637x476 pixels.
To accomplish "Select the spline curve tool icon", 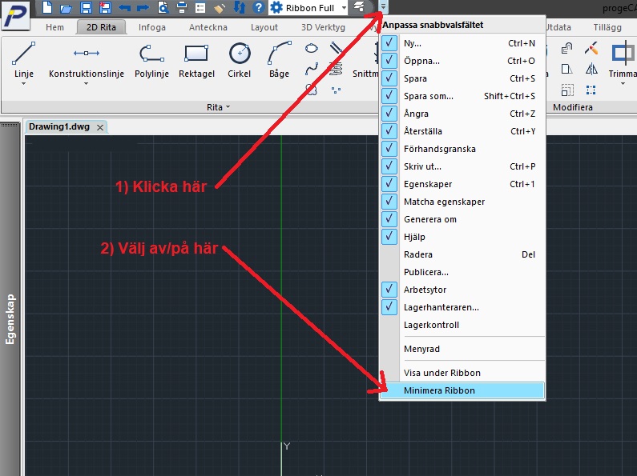I will tap(311, 69).
